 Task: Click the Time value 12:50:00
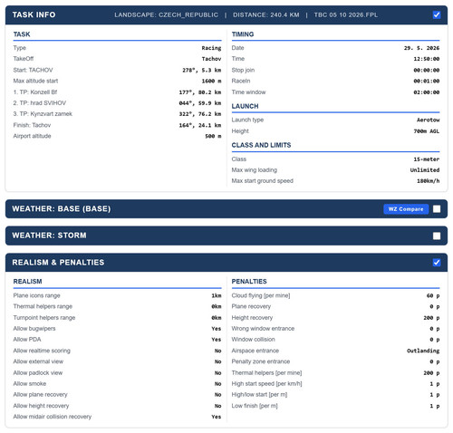pos(427,59)
